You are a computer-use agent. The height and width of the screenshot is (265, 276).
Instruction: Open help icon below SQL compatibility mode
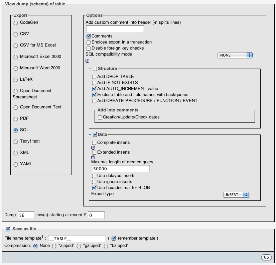(88, 61)
